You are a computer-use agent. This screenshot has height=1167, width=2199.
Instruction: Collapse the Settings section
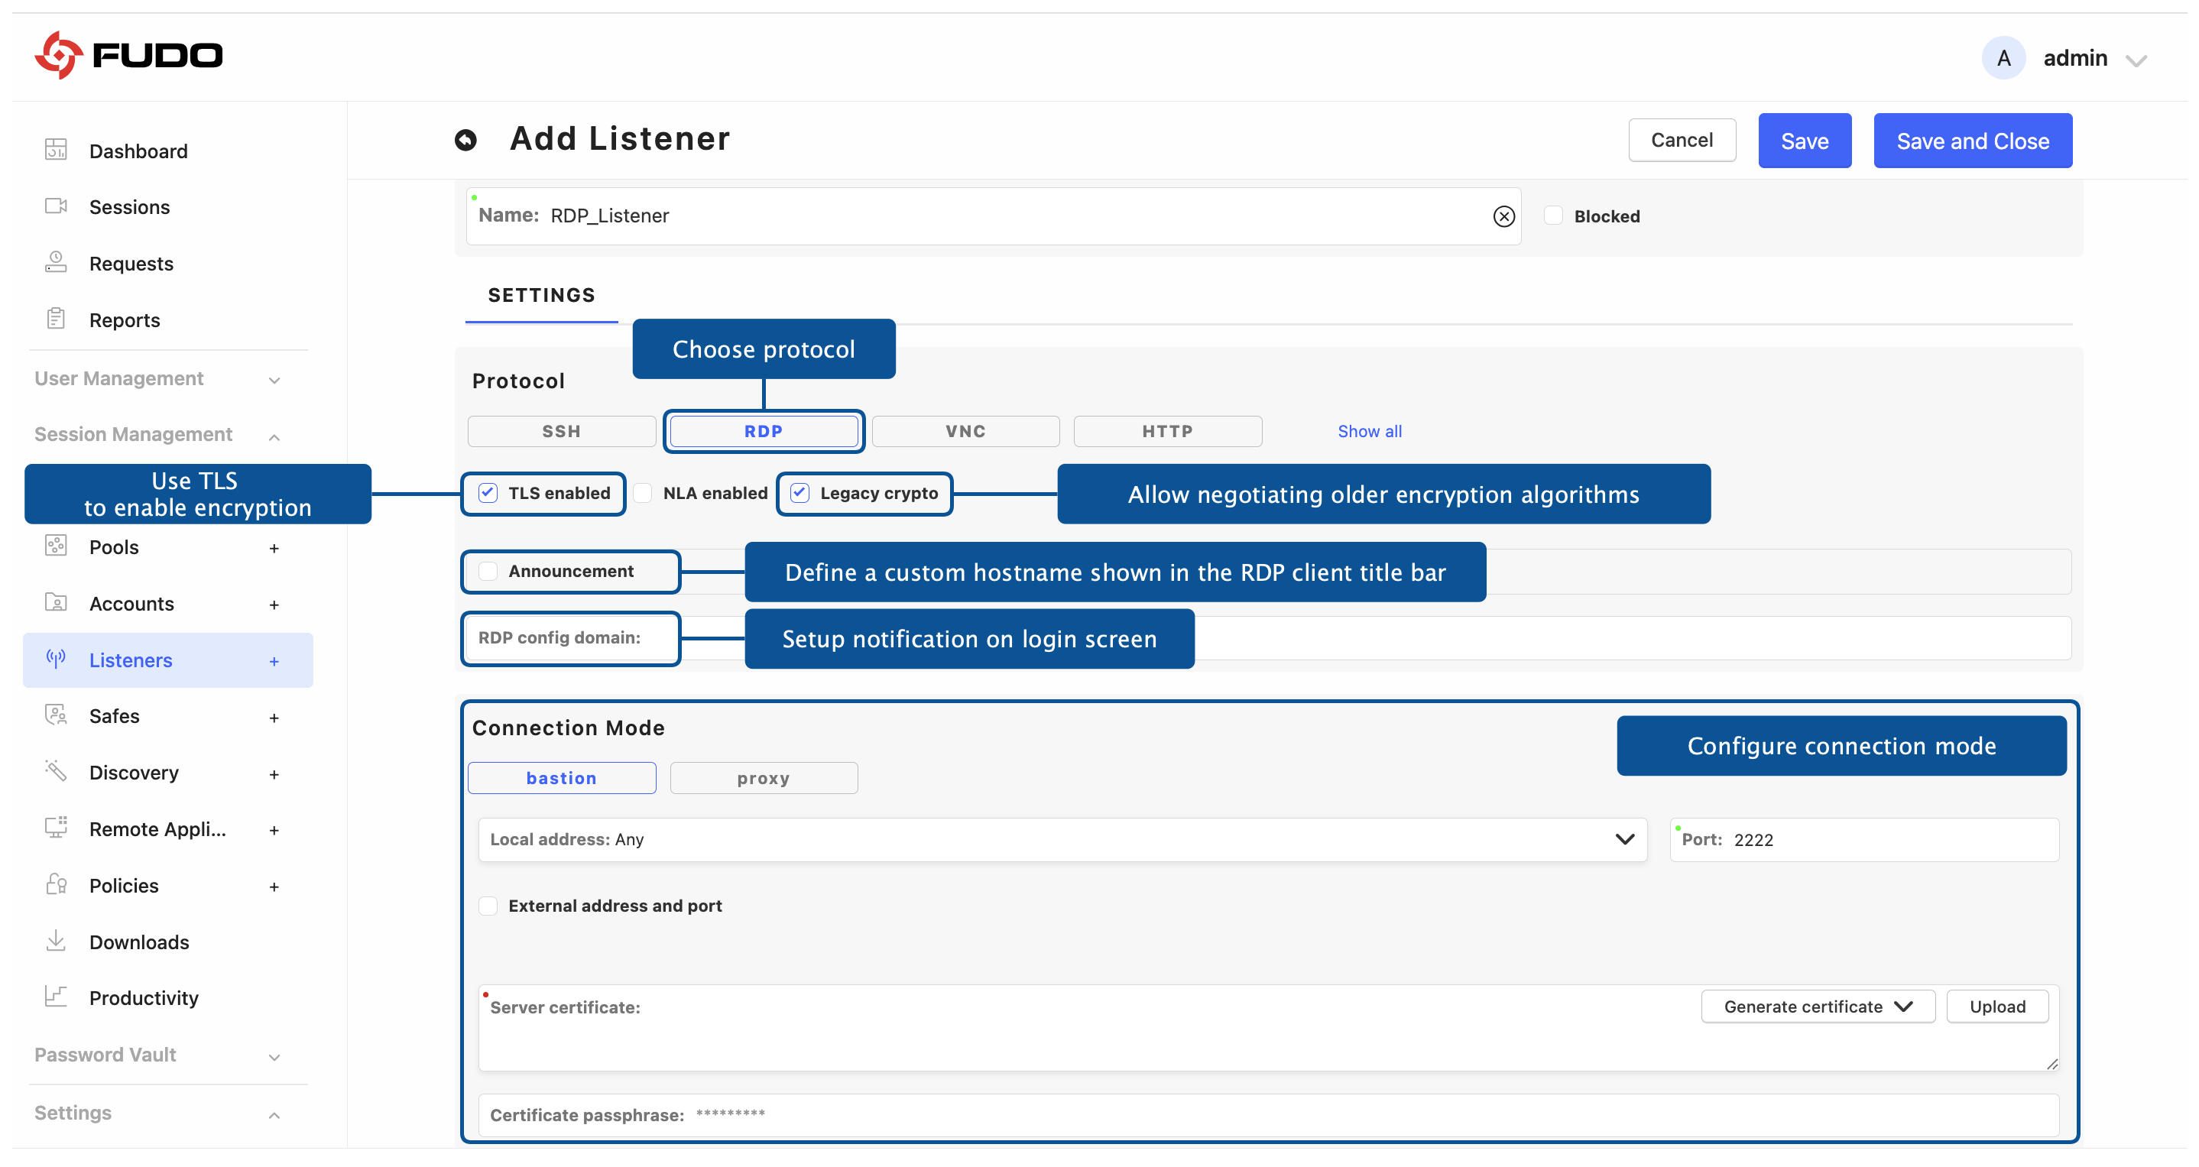tap(274, 1115)
